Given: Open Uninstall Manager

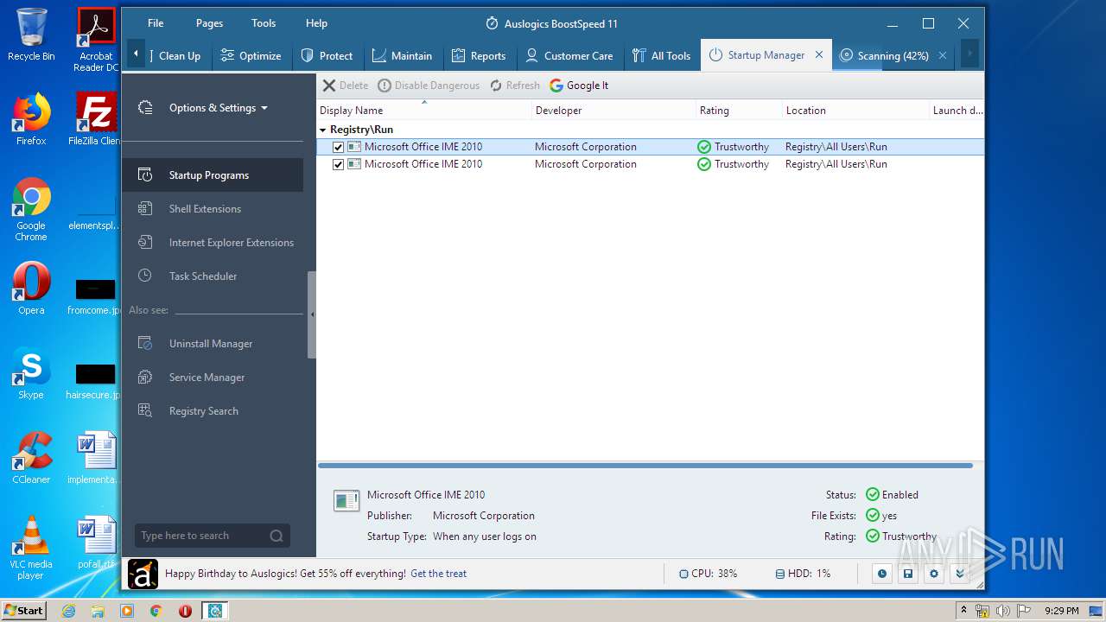Looking at the screenshot, I should pyautogui.click(x=213, y=343).
